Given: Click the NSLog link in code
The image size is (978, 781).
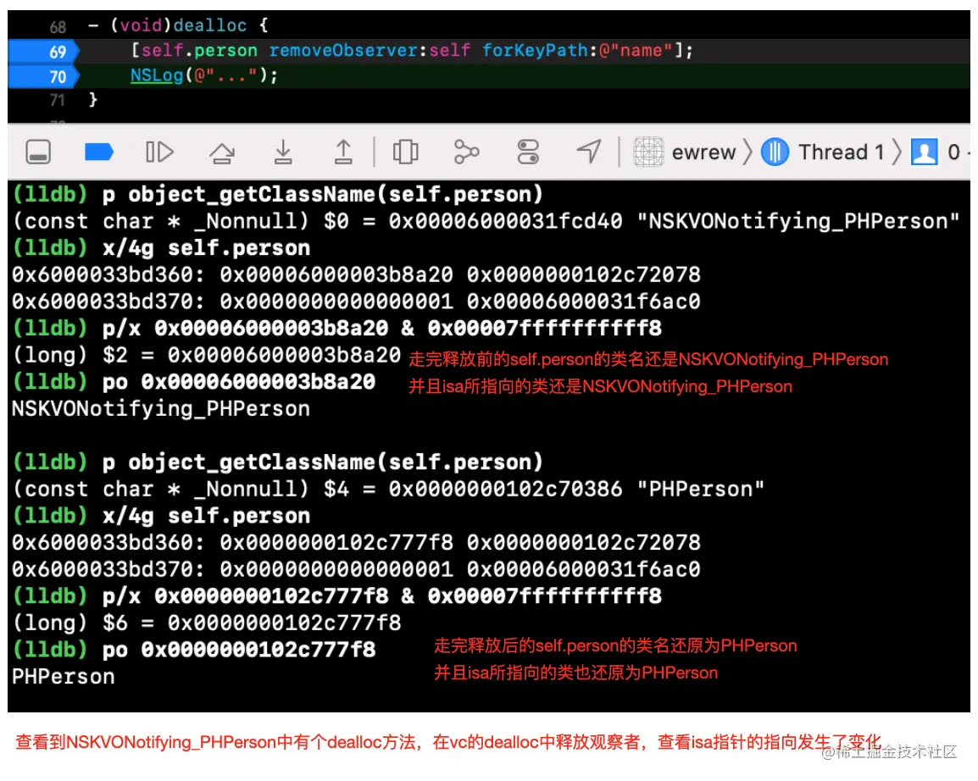Looking at the screenshot, I should coord(157,75).
